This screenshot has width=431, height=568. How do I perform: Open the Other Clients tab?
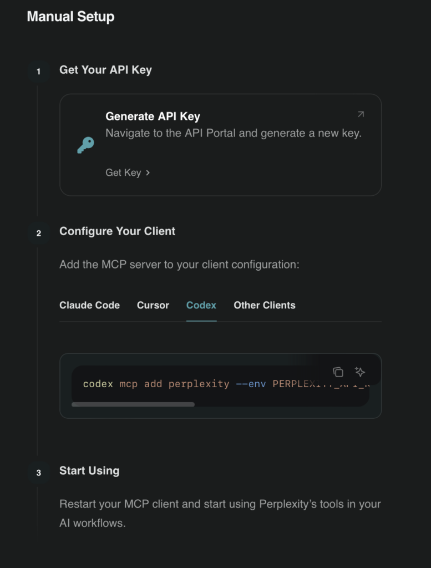[265, 305]
